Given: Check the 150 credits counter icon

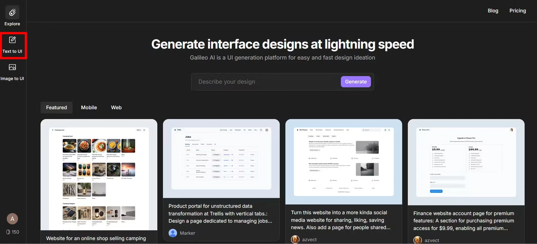Looking at the screenshot, I should [8, 232].
